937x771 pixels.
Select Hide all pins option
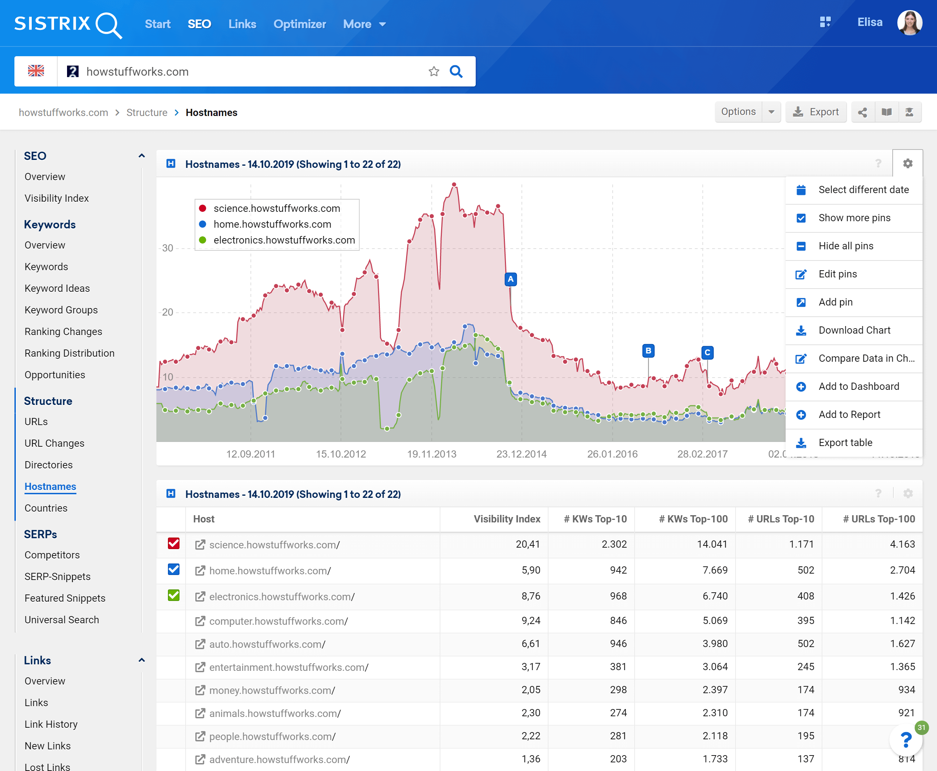[854, 246]
